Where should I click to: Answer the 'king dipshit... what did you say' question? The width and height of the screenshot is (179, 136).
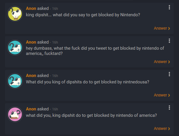click(x=162, y=28)
